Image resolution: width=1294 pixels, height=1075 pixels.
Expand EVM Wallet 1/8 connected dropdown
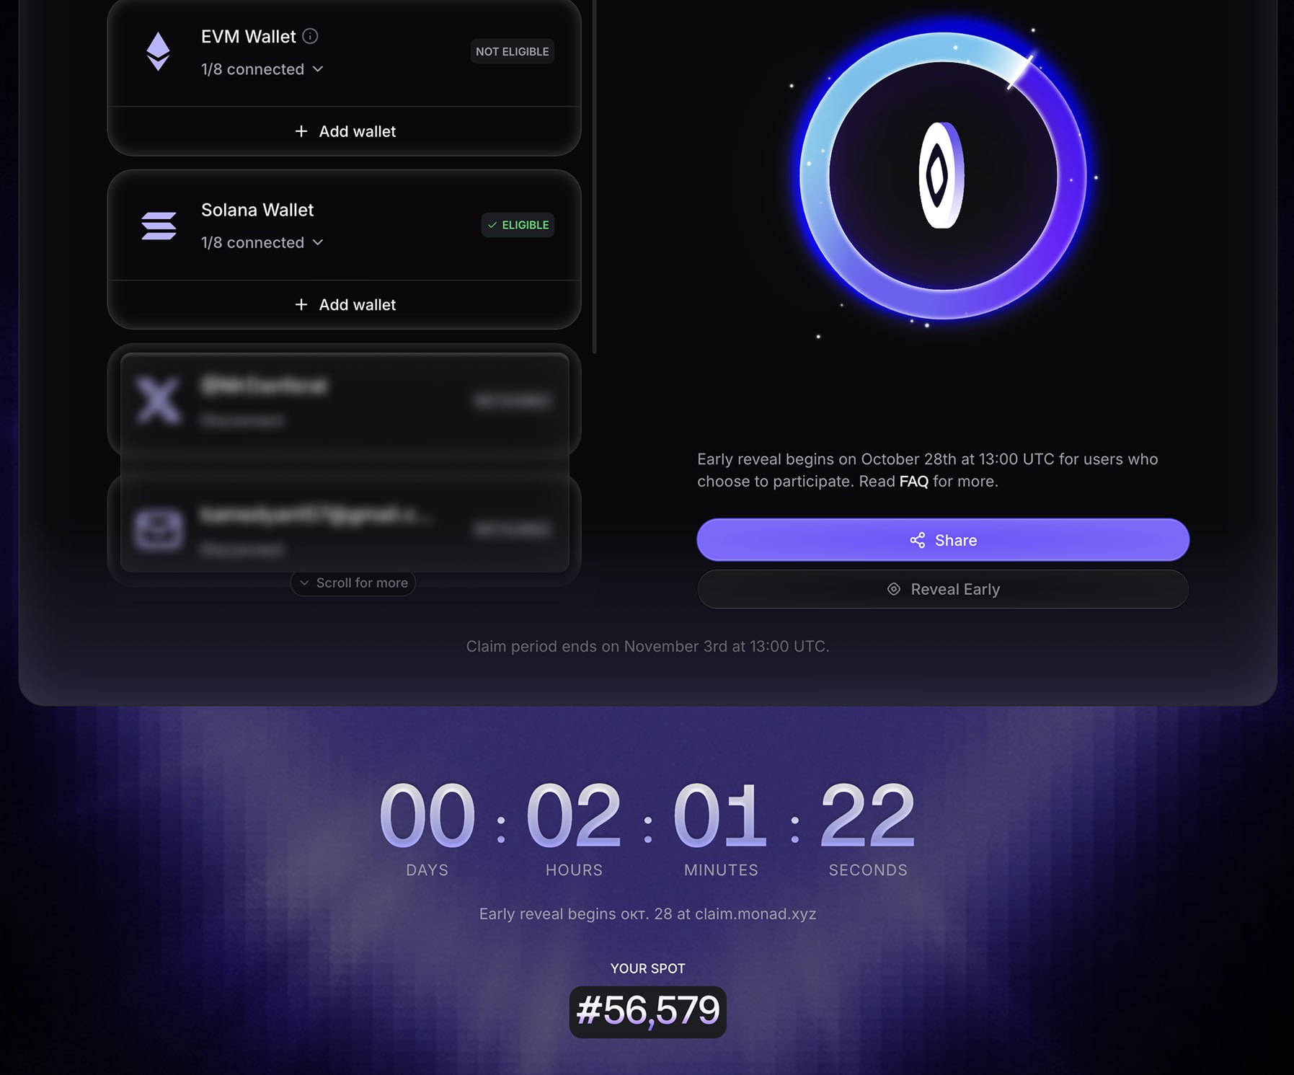coord(262,69)
